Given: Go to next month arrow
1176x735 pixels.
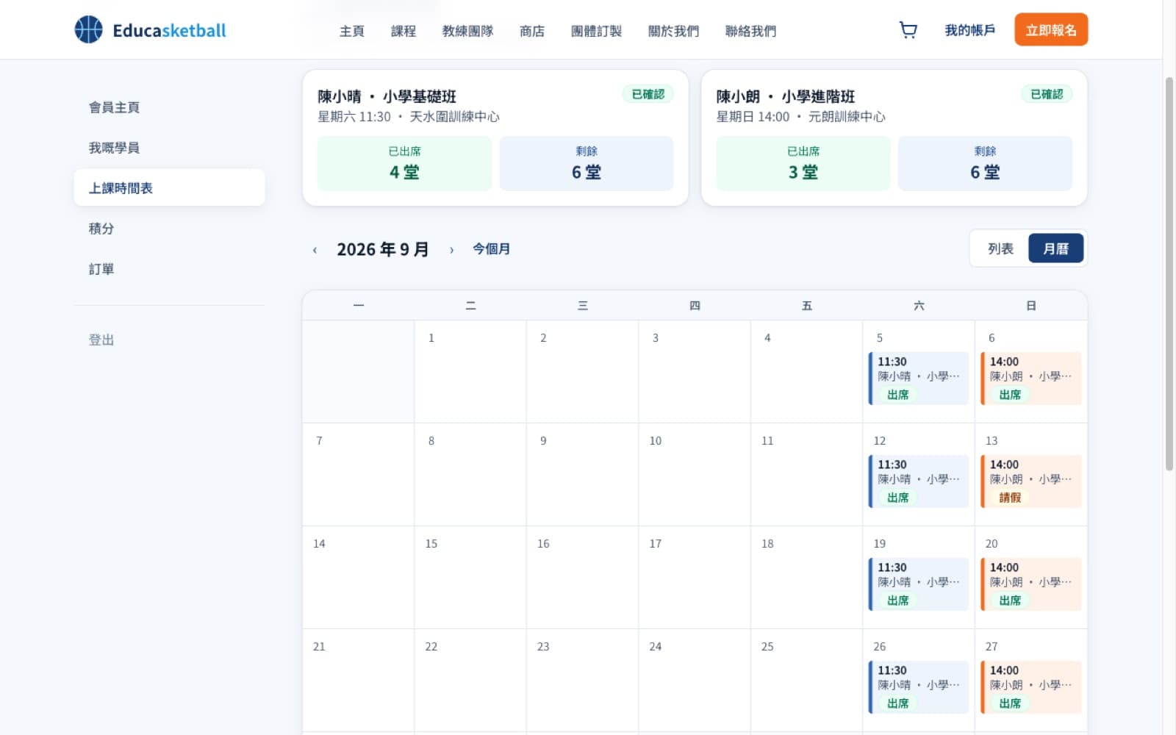Looking at the screenshot, I should [x=451, y=250].
